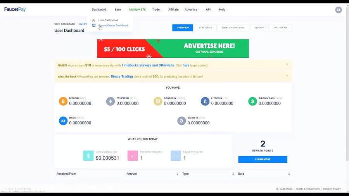Open Multiply BTC in the navbar
The image size is (349, 196).
pos(138,10)
